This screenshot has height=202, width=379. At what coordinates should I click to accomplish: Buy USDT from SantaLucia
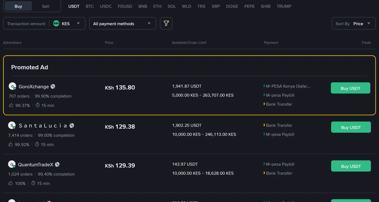point(351,127)
